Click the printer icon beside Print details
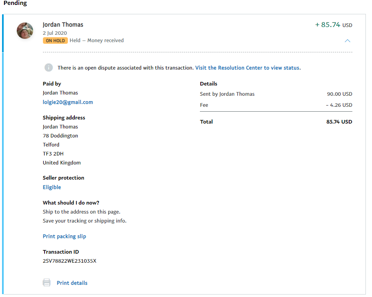This screenshot has width=372, height=297. 47,283
